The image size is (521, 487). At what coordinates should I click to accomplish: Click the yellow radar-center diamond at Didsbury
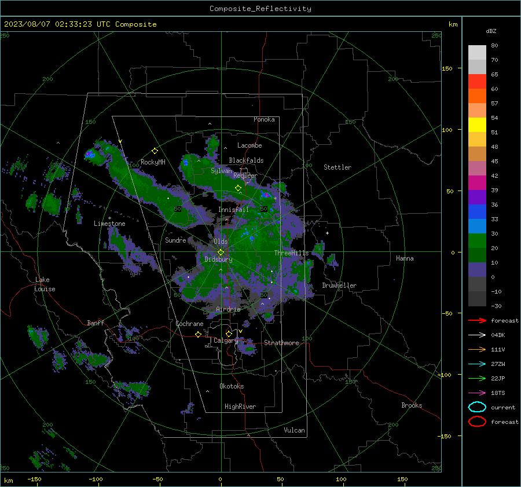(x=221, y=252)
